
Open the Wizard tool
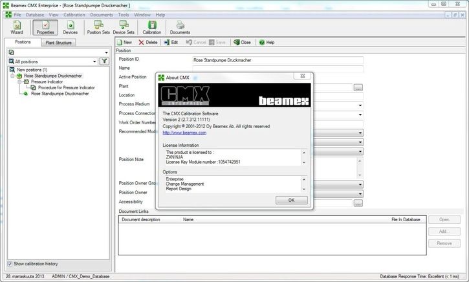pyautogui.click(x=17, y=28)
